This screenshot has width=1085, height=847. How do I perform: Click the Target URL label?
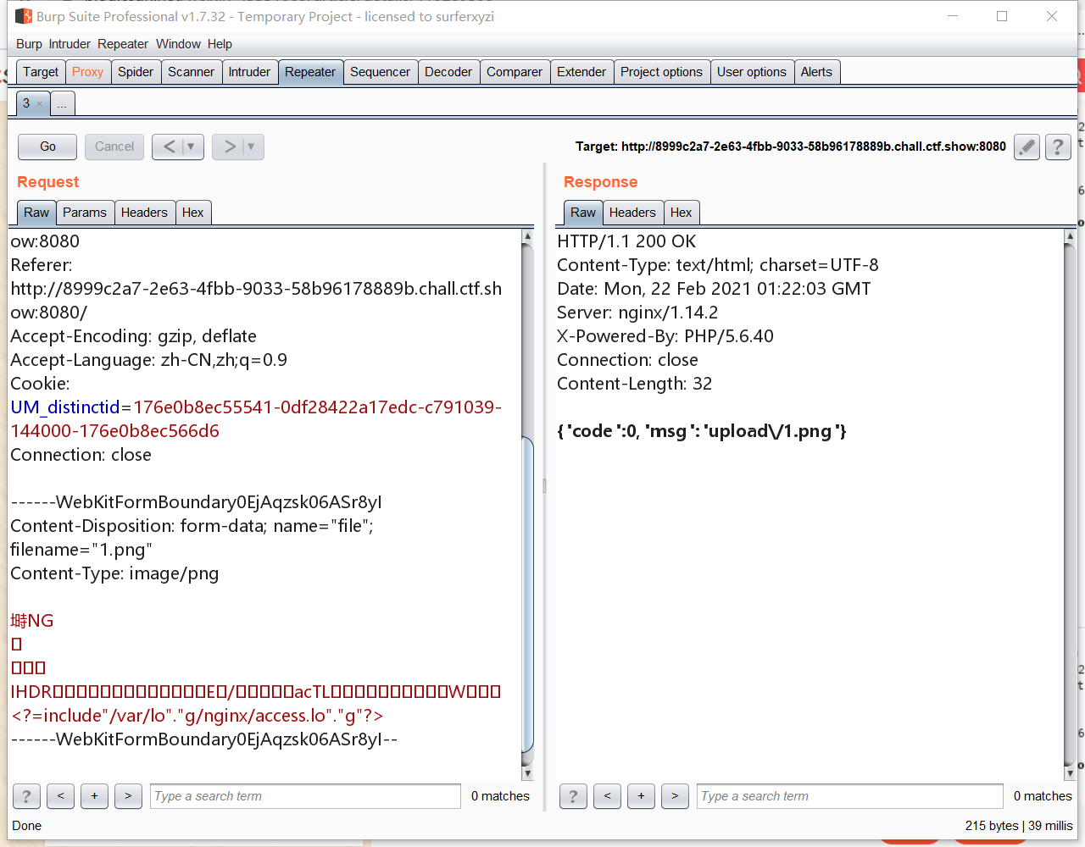791,147
